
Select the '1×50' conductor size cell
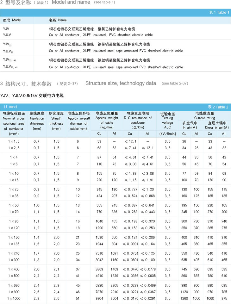[x=14, y=205]
